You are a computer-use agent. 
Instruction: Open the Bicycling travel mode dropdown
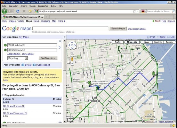[x=18, y=58]
